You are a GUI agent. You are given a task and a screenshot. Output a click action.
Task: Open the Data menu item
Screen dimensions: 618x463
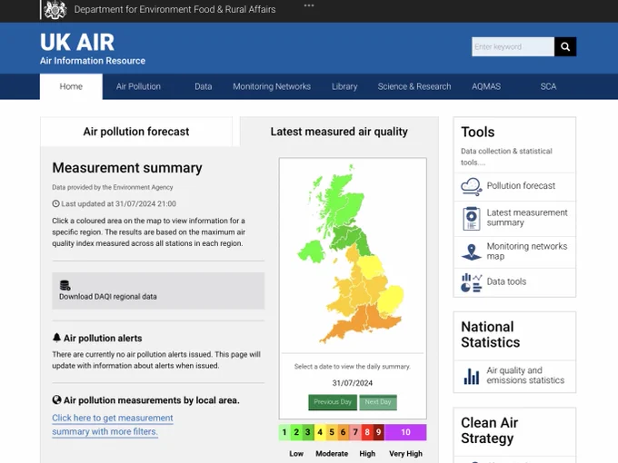204,86
